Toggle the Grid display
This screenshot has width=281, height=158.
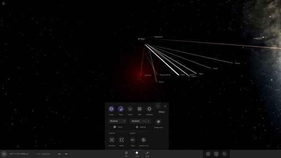140,109
